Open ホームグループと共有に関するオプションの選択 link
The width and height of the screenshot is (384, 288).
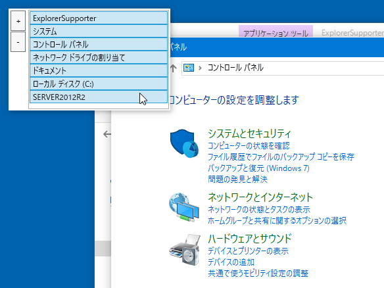[x=277, y=221]
